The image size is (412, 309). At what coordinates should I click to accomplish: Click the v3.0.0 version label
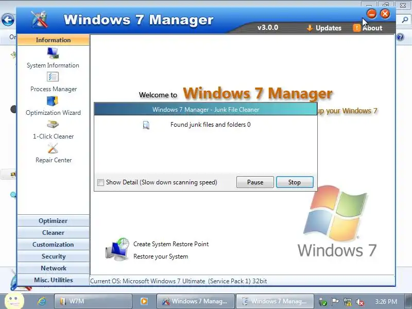(268, 27)
